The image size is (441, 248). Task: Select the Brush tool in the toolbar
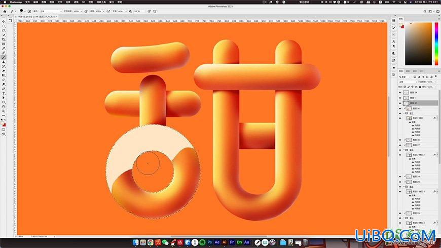[4, 57]
